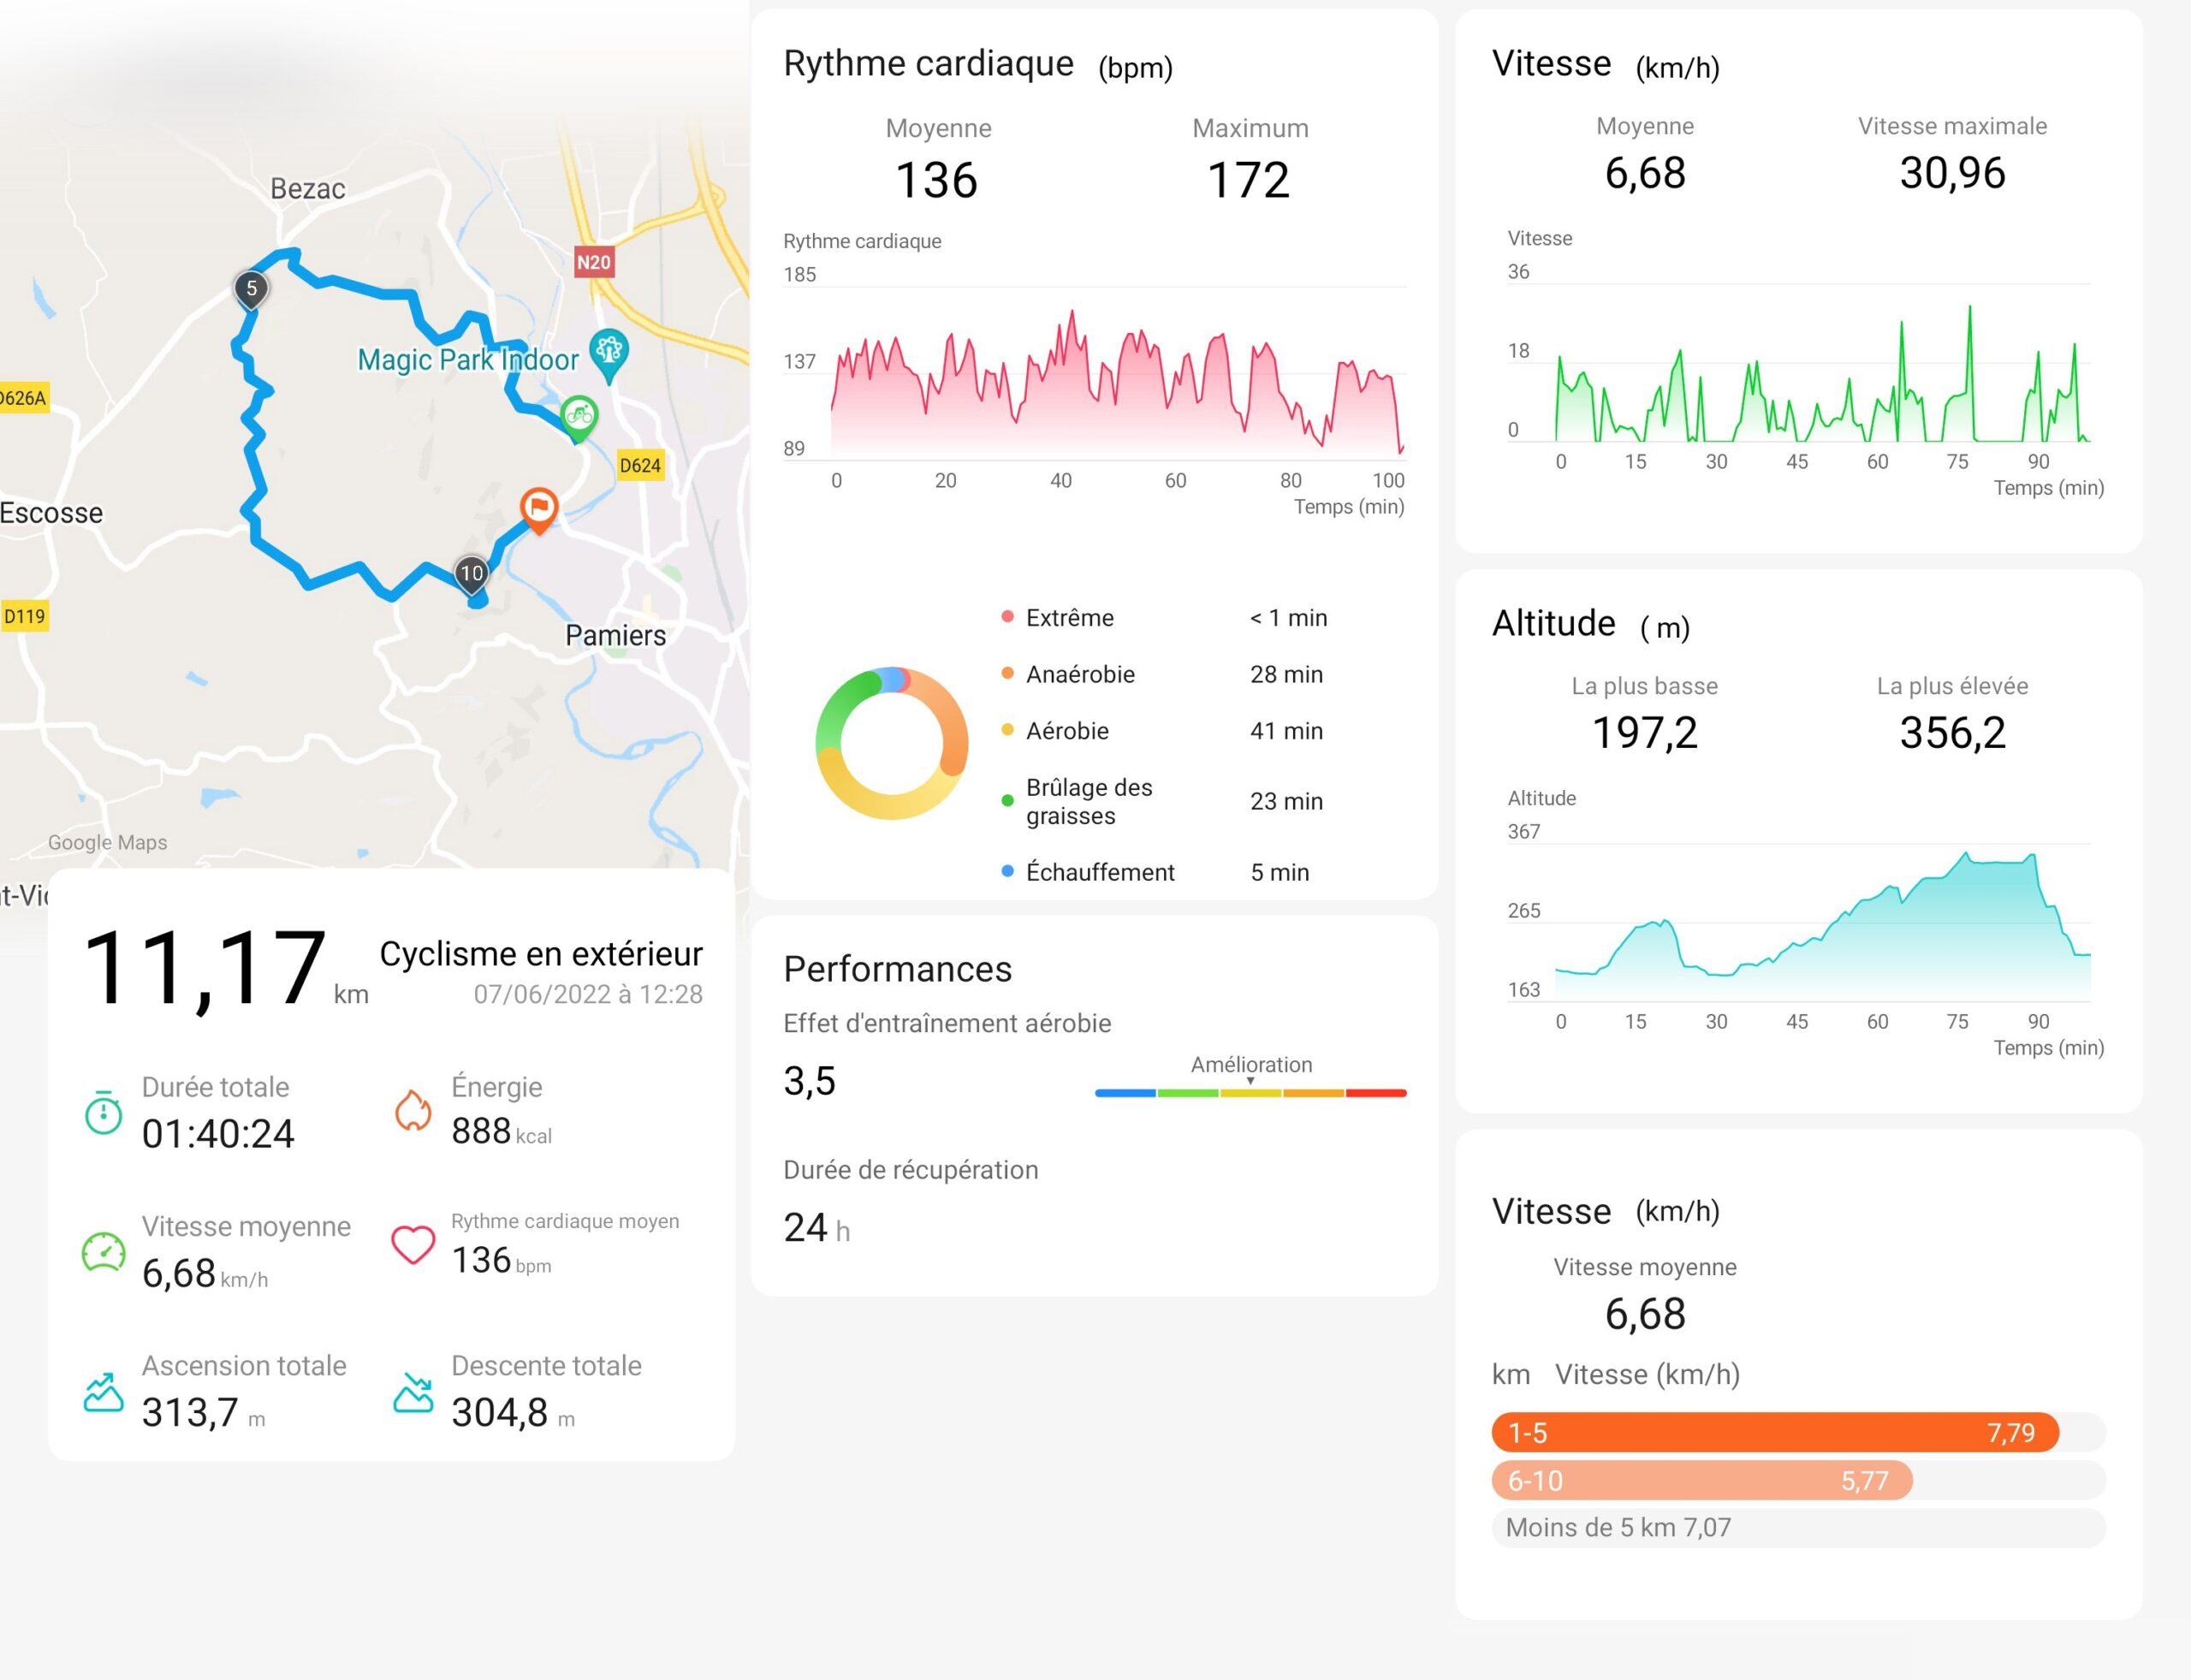Click the flame icon next to Énergie
The image size is (2191, 1680).
pyautogui.click(x=413, y=1110)
